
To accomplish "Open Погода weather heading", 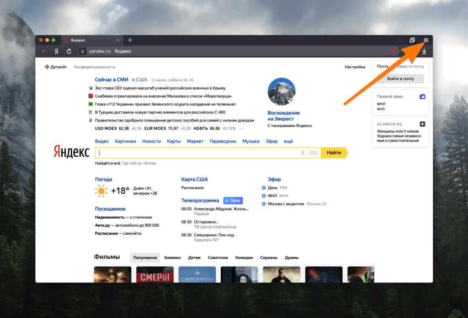I will [103, 179].
